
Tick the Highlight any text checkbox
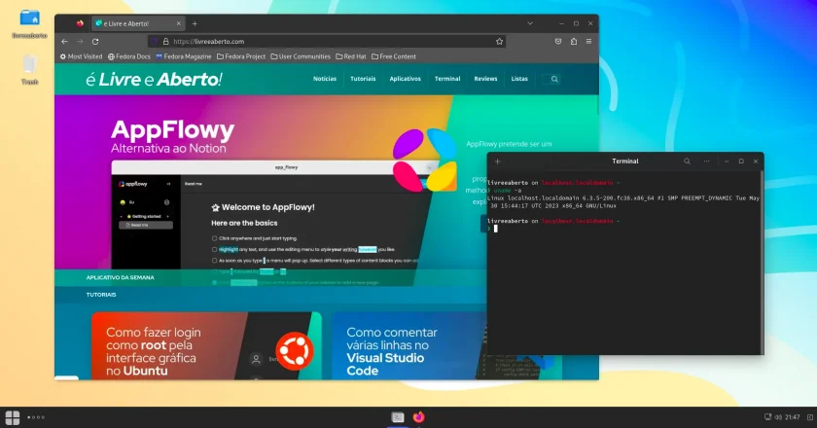(214, 250)
